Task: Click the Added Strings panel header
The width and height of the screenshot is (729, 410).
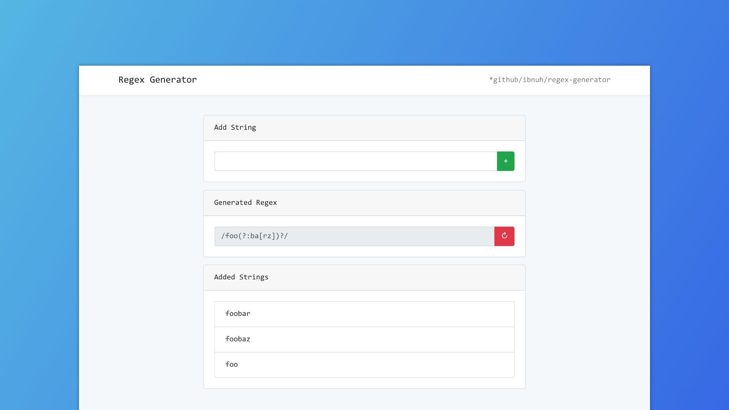Action: [x=241, y=277]
